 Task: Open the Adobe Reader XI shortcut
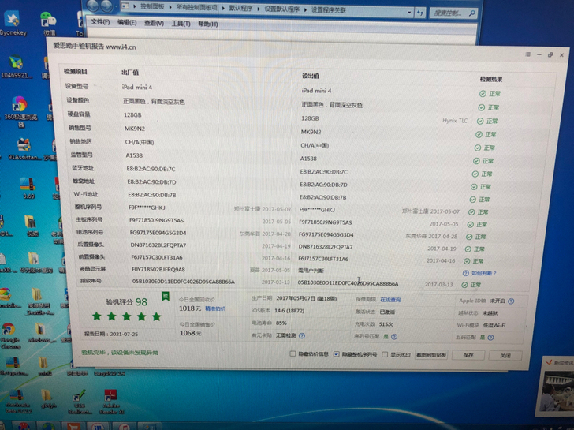point(111,402)
